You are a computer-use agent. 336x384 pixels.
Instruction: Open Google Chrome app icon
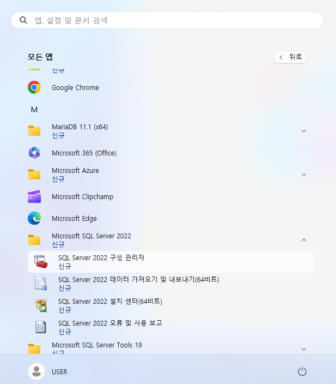pos(34,87)
